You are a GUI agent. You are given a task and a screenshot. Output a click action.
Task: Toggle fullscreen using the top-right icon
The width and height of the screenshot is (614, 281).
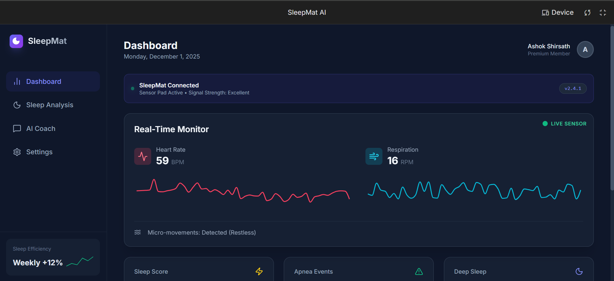[602, 12]
